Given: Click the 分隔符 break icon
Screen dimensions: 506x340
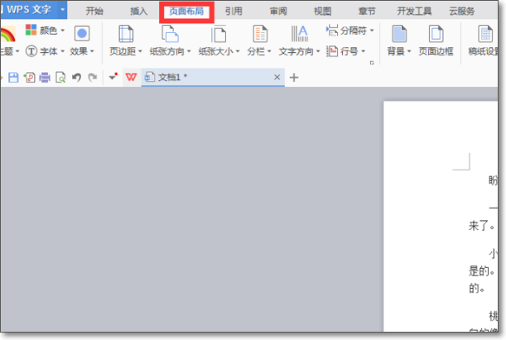Looking at the screenshot, I should pos(332,31).
